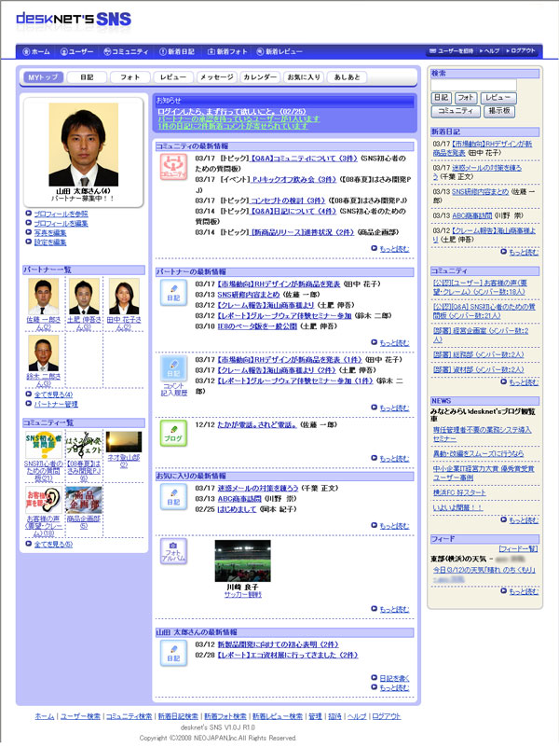
Task: Open the フォトアルバム camera icon
Action: [x=173, y=551]
